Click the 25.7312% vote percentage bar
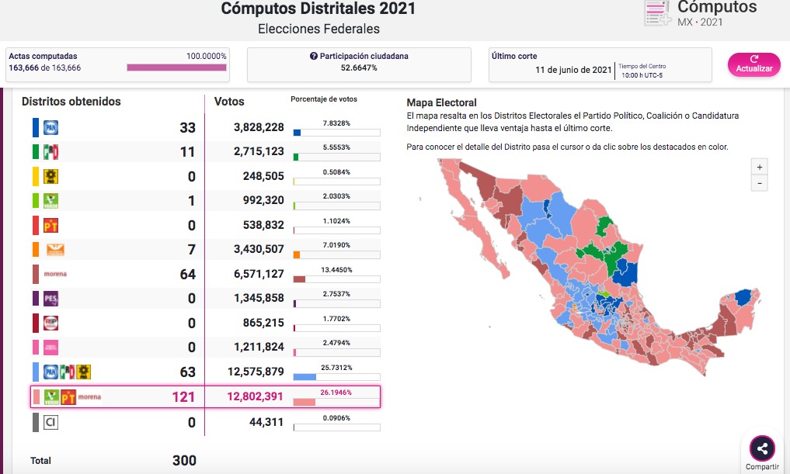This screenshot has height=474, width=790. [336, 376]
